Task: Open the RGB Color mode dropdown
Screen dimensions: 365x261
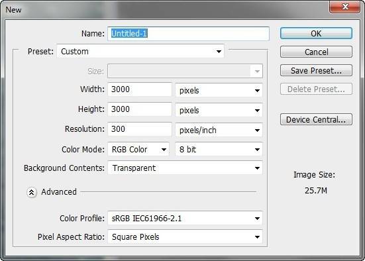Action: click(x=138, y=149)
